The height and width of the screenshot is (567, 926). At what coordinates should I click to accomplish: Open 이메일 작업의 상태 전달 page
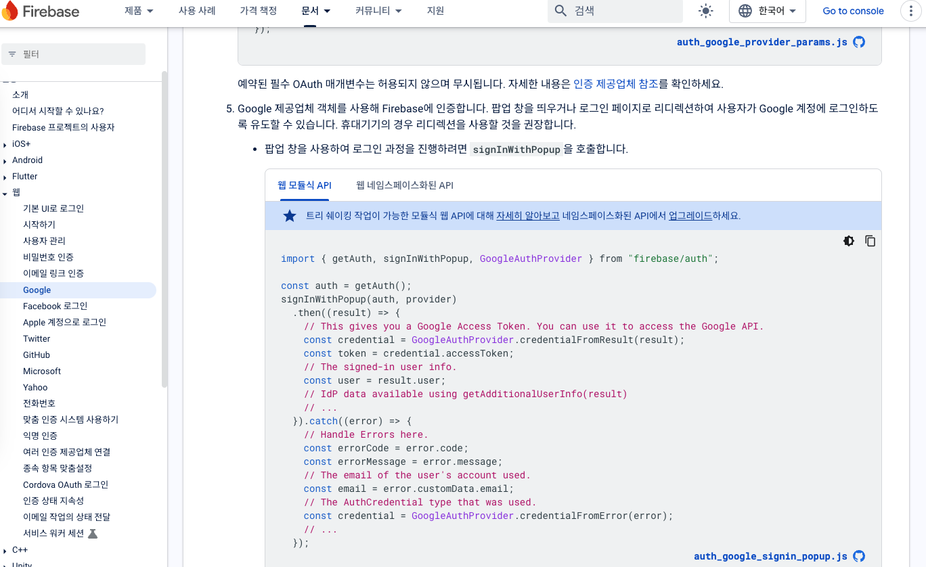[x=66, y=517]
